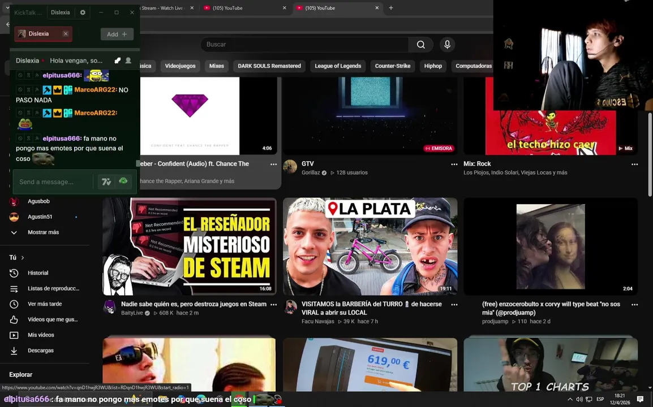Open the browser tab search chevron
Viewport: 653px width, 407px height.
tap(7, 7)
